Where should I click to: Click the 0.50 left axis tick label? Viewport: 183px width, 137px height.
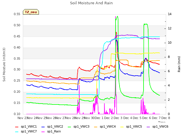click(x=17, y=25)
